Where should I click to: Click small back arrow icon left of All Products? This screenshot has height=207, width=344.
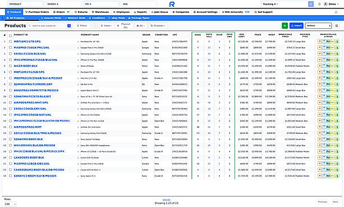click(3, 18)
